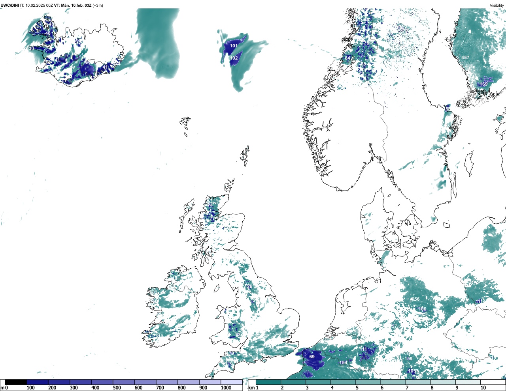Click the '500' tick label on meter legend
Screen dimensions: 506x391
click(x=117, y=388)
